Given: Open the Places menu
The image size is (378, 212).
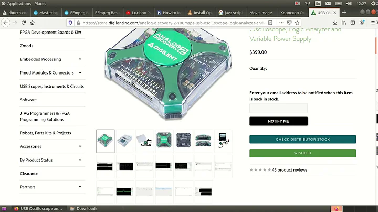Looking at the screenshot, I should pos(40,3).
